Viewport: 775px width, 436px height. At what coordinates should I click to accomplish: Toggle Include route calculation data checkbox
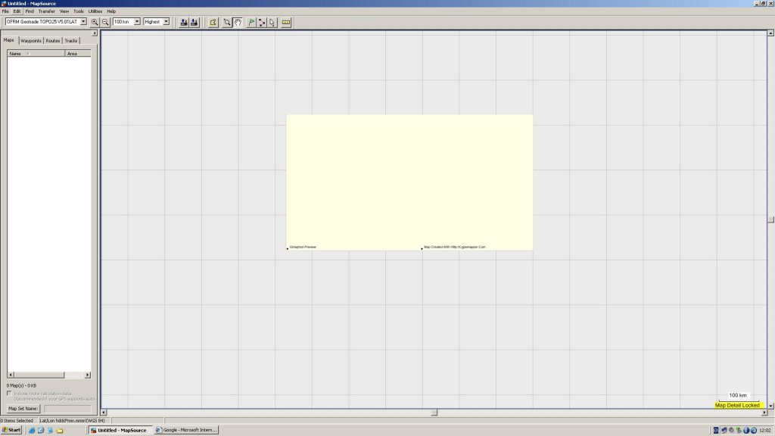9,394
